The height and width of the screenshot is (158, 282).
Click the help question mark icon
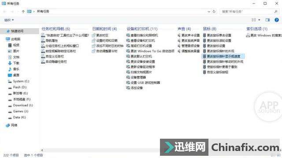coord(277,20)
